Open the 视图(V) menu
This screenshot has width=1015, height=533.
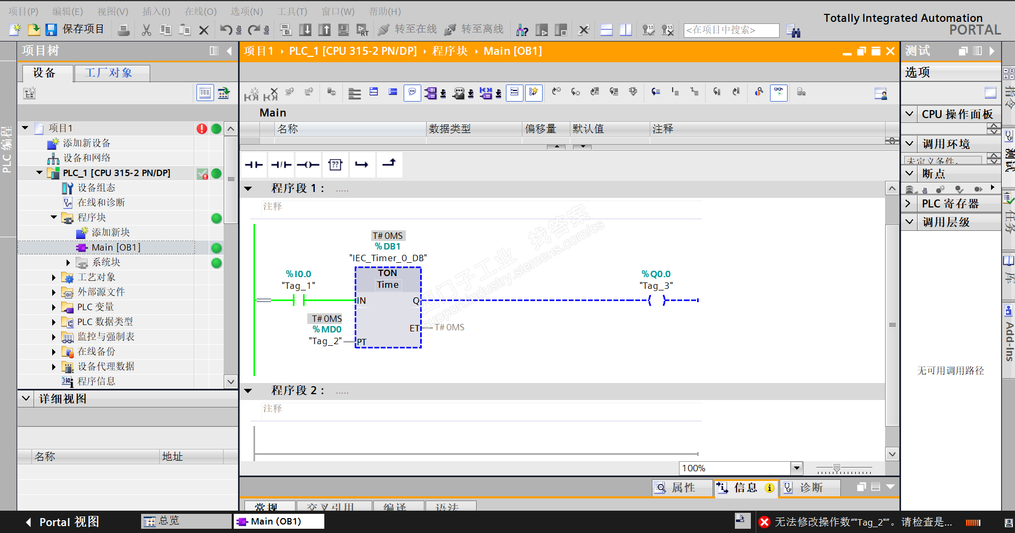tap(113, 11)
